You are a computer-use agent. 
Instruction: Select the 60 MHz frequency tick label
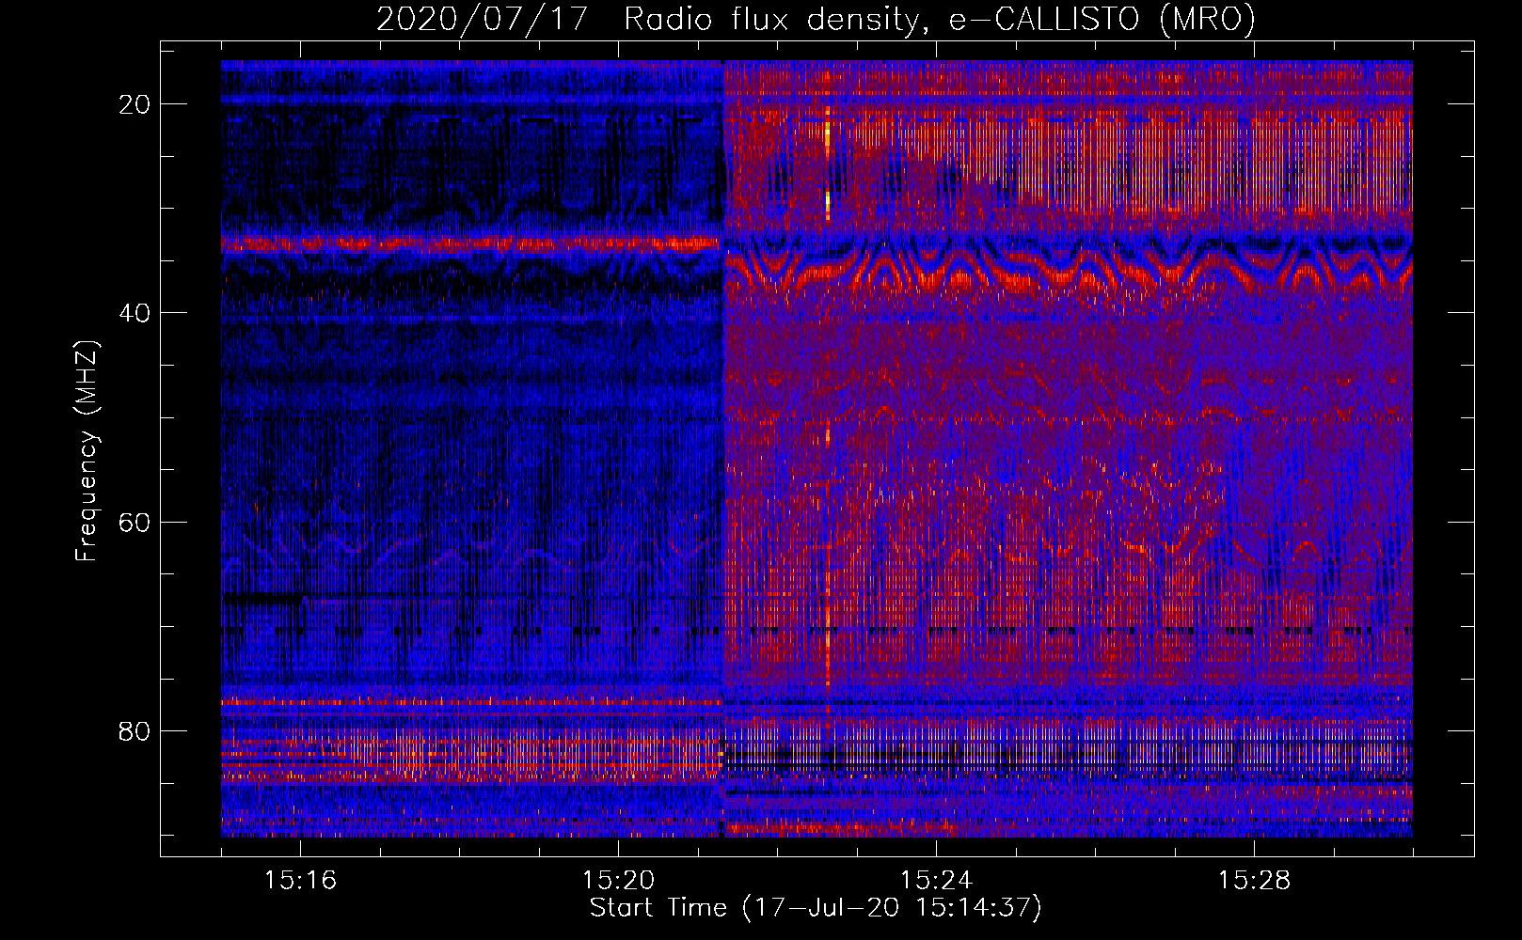tap(135, 522)
